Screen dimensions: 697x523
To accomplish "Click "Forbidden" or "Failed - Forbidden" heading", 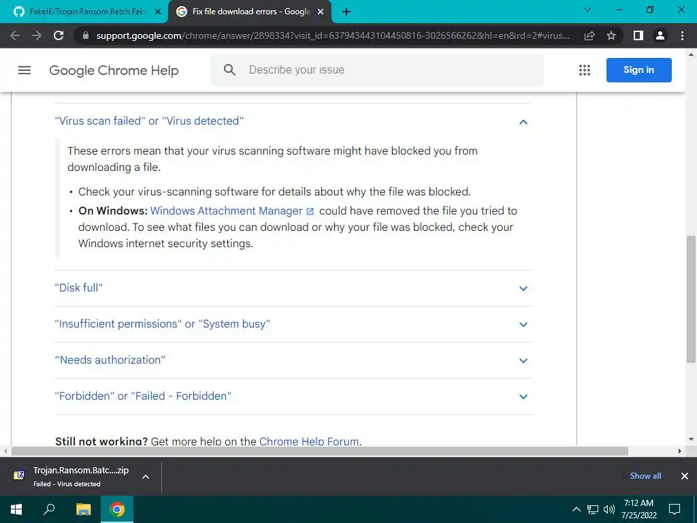I will point(143,396).
